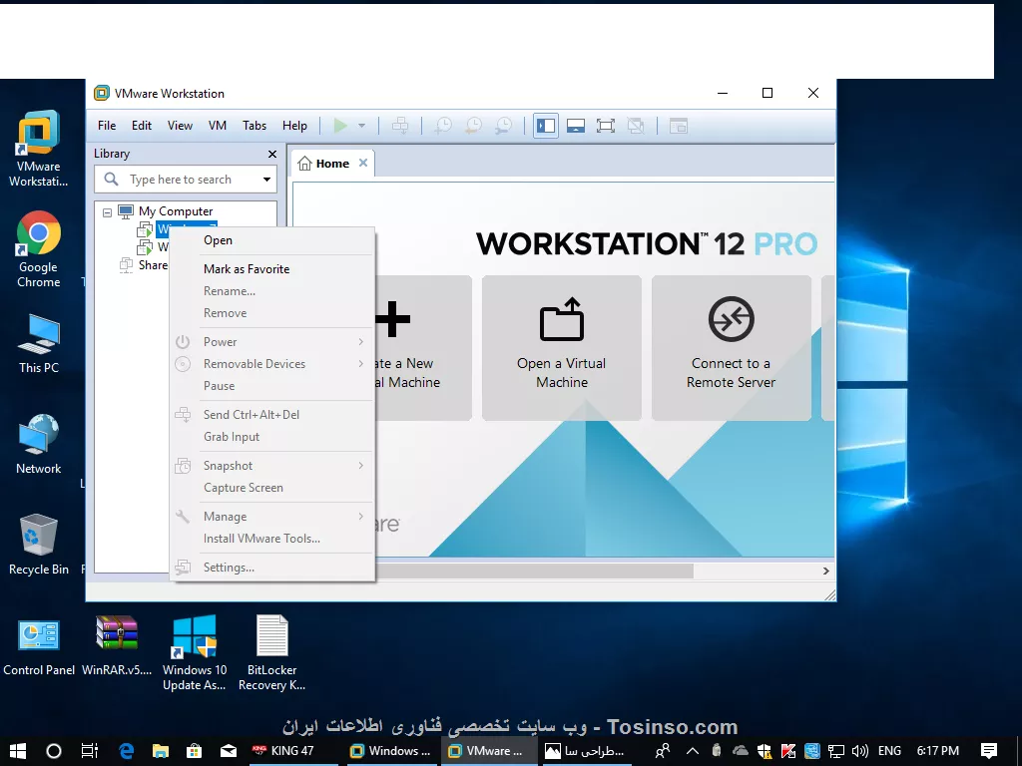Click the Task View taskbar icon

click(x=89, y=751)
